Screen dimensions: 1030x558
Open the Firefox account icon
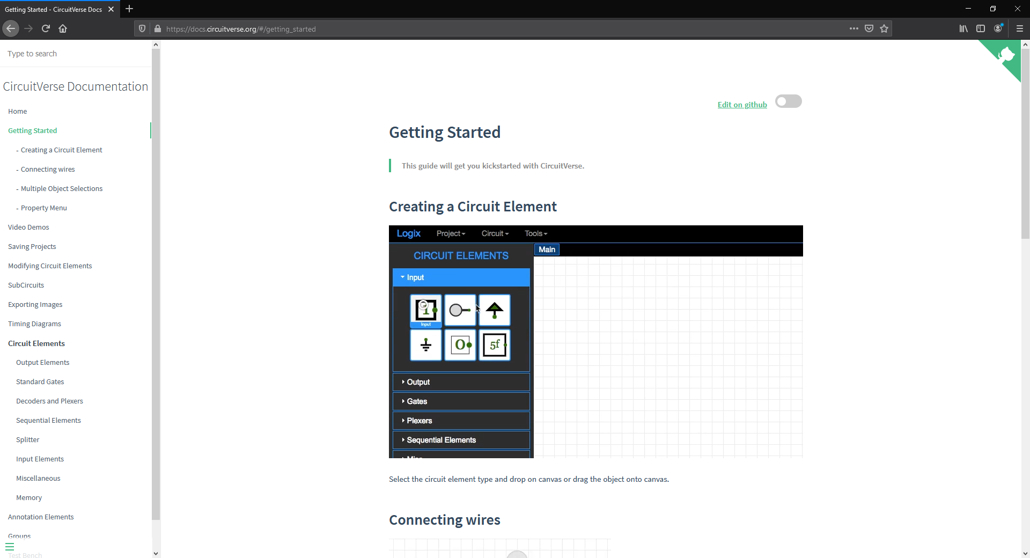(x=999, y=28)
